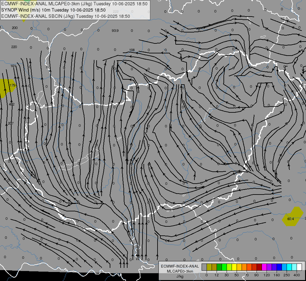This screenshot has height=281, width=306.
Task: Click the gray legend swatch below 0
Action: click(x=204, y=267)
